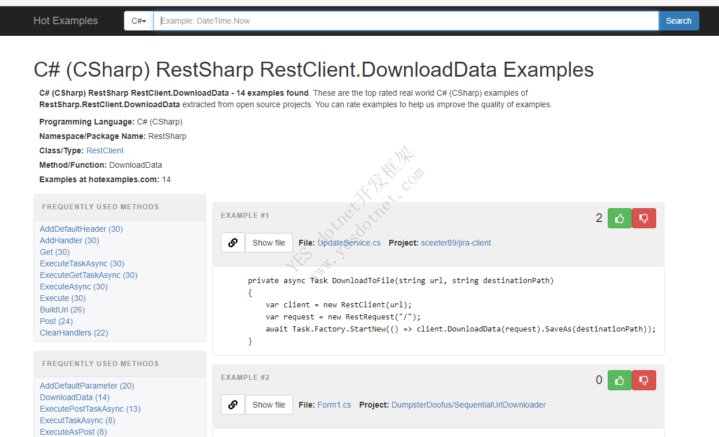The image size is (719, 437).
Task: Click 'Programming Language: C# (CSharp)' text
Action: 111,122
